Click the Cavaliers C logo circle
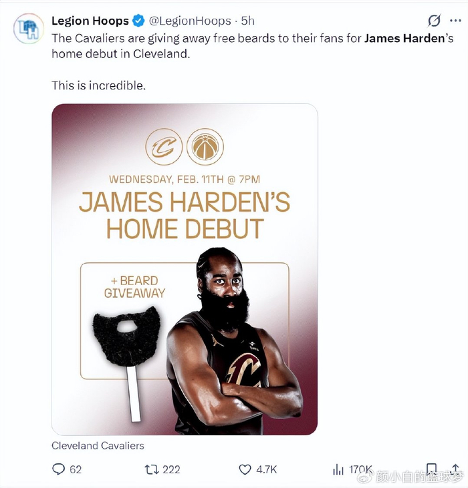Image resolution: width=468 pixels, height=488 pixels. click(164, 147)
